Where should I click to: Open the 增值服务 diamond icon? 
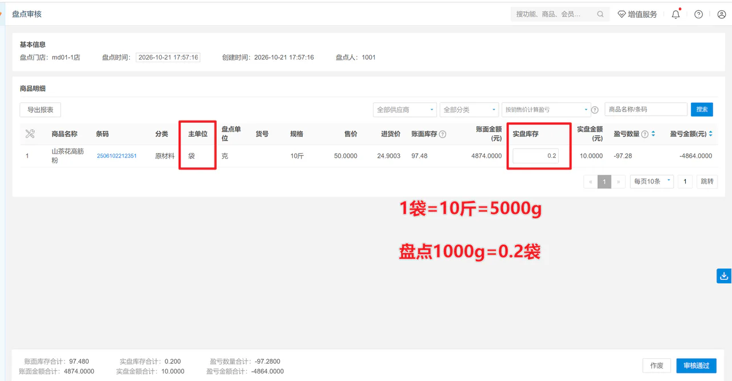(622, 14)
